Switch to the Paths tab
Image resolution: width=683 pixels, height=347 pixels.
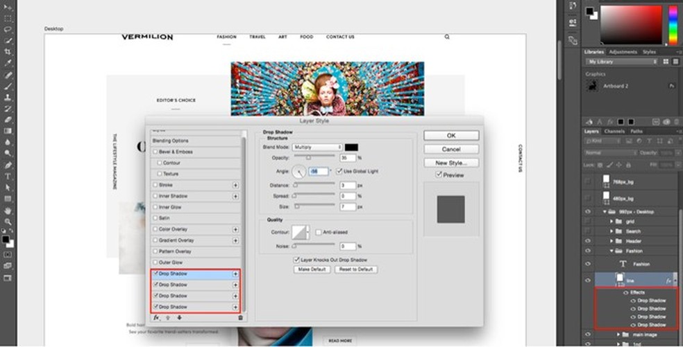[x=636, y=132]
